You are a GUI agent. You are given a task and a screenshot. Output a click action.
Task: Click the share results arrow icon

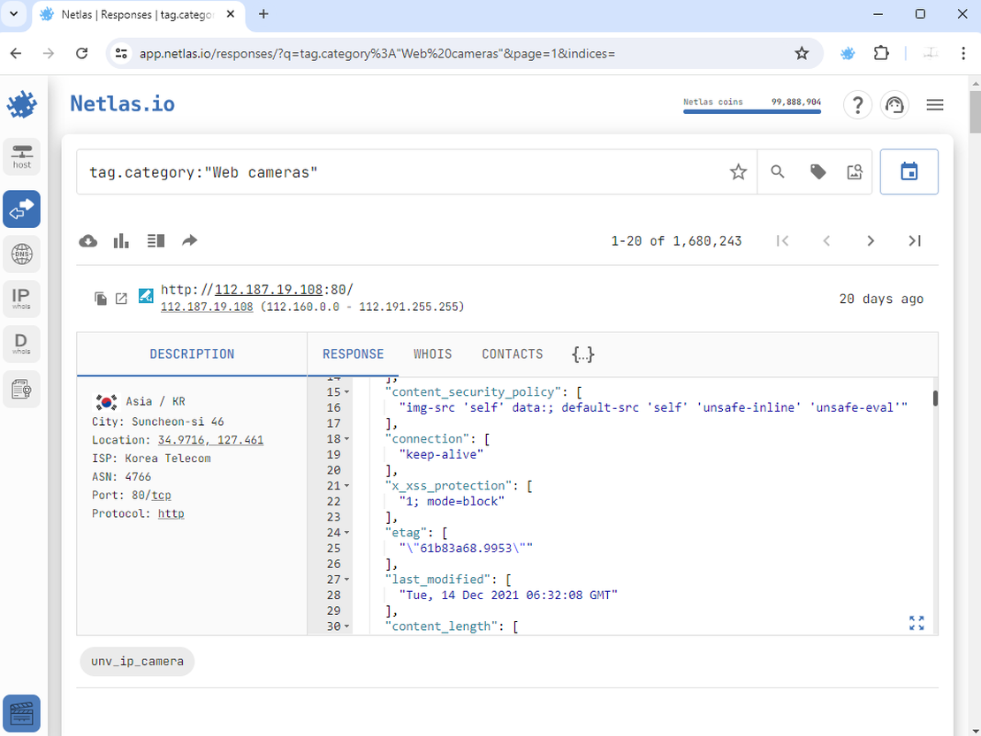coord(190,241)
